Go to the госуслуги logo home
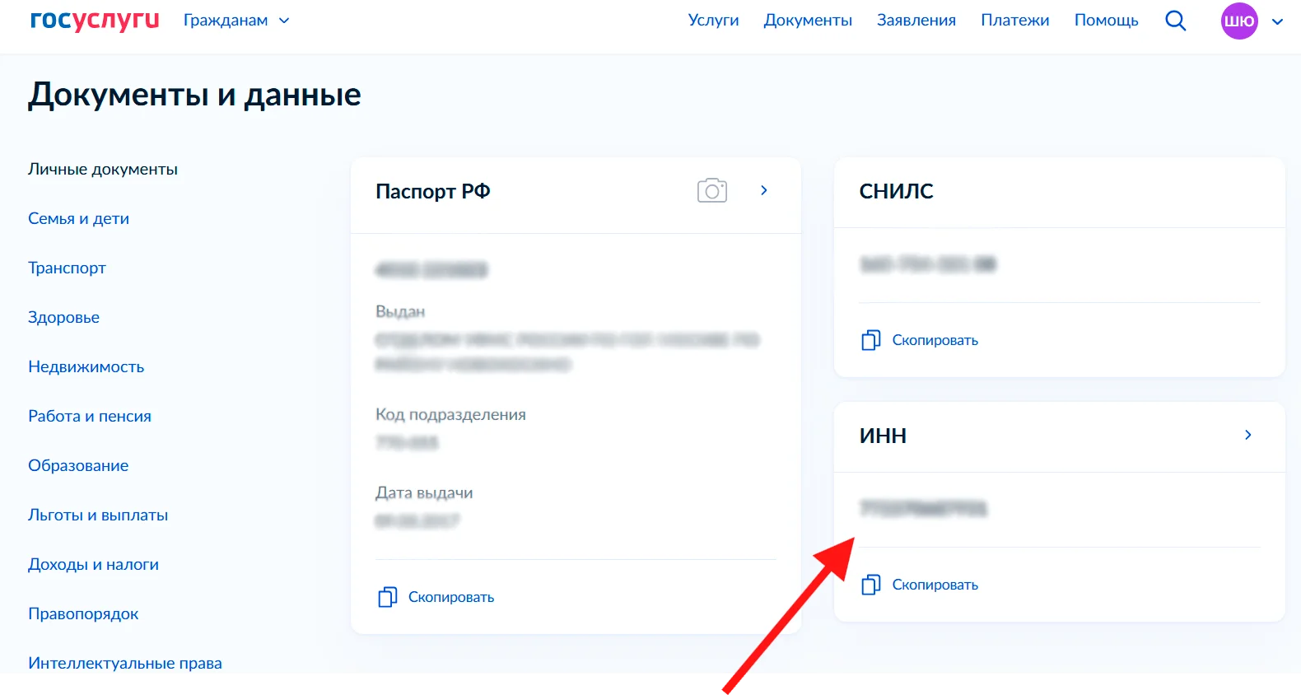This screenshot has height=695, width=1301. tap(95, 20)
